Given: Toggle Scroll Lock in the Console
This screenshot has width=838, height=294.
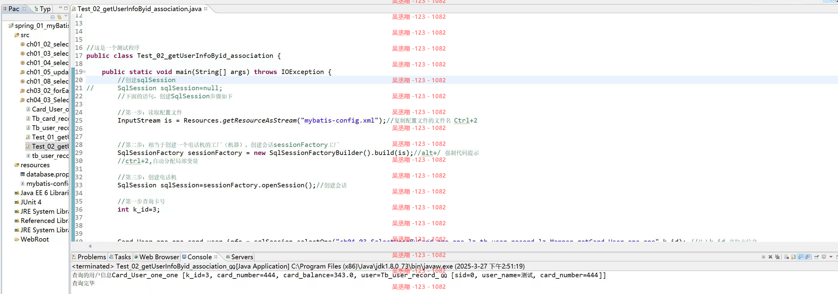Looking at the screenshot, I should coord(793,257).
